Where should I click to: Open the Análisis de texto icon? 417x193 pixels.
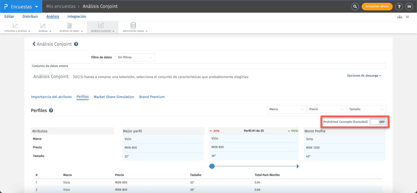point(69,25)
